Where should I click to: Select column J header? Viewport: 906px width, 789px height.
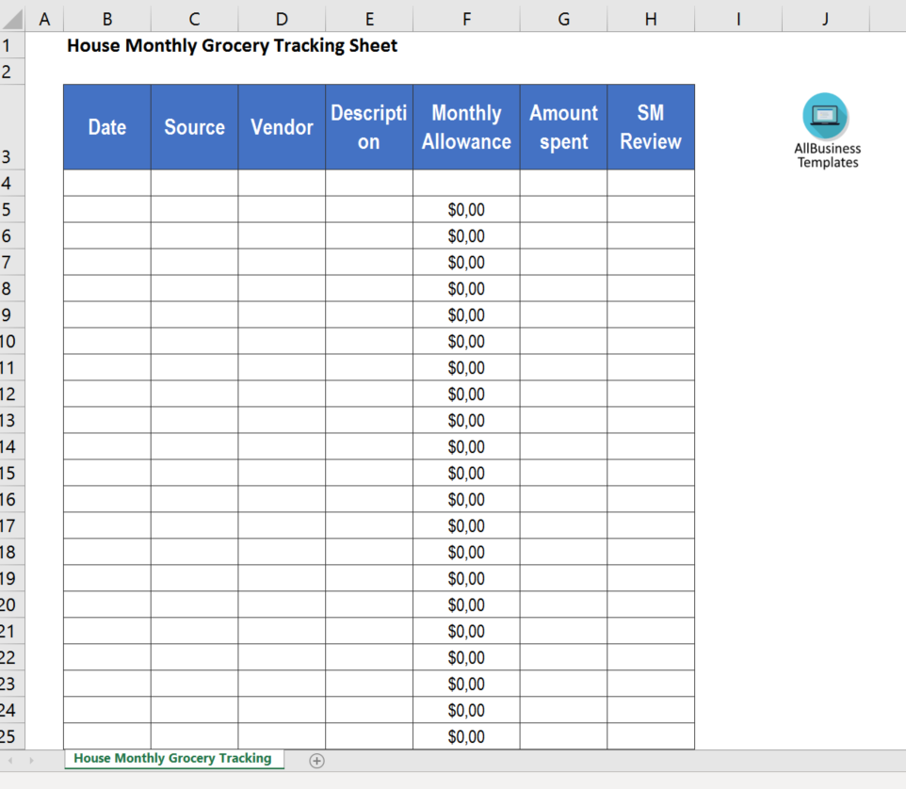coord(824,18)
